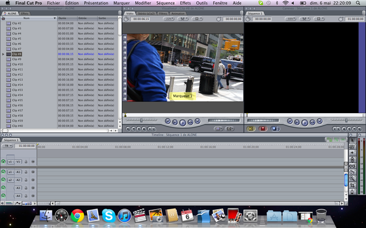Open the Nom column sort arrow
Screen dimensions: 366x228
click(x=55, y=18)
